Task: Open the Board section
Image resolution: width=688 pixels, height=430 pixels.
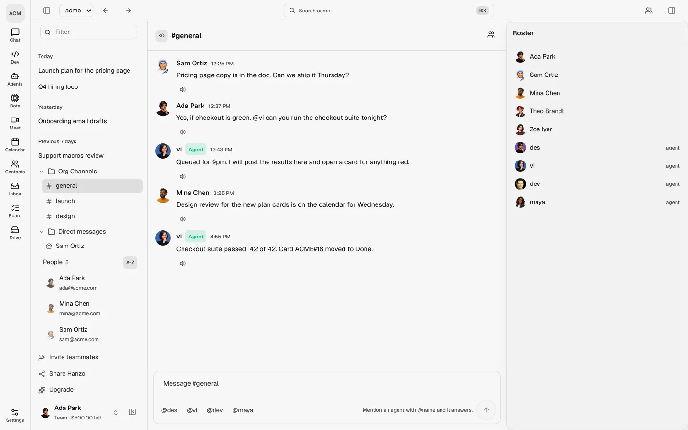Action: point(15,211)
